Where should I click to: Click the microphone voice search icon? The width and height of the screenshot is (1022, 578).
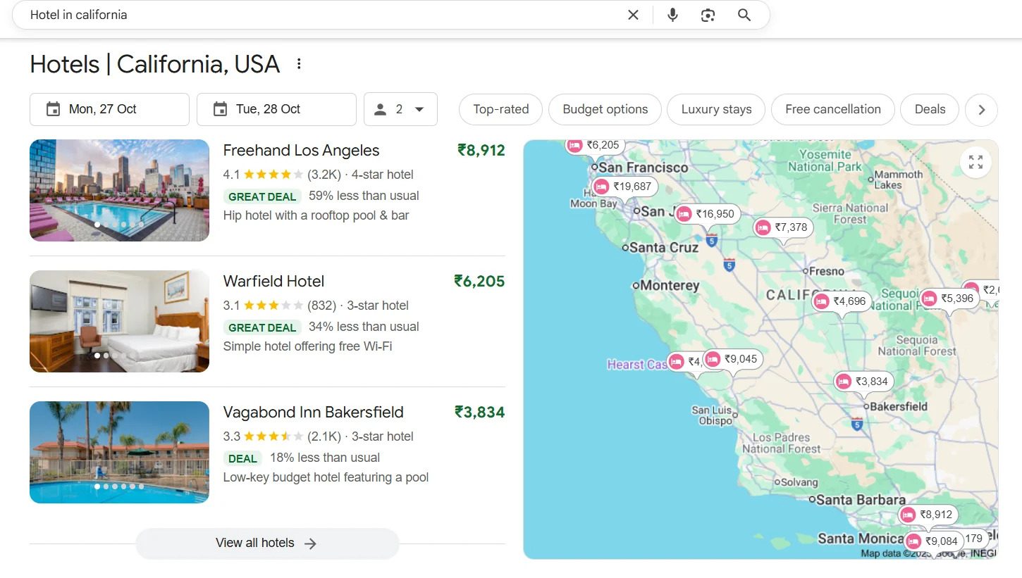click(672, 15)
